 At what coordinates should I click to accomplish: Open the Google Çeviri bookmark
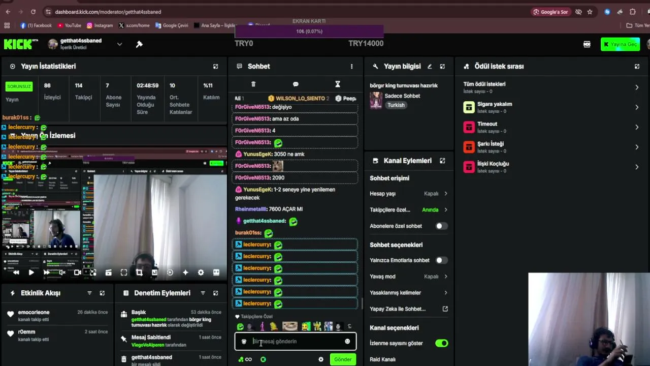pyautogui.click(x=172, y=25)
